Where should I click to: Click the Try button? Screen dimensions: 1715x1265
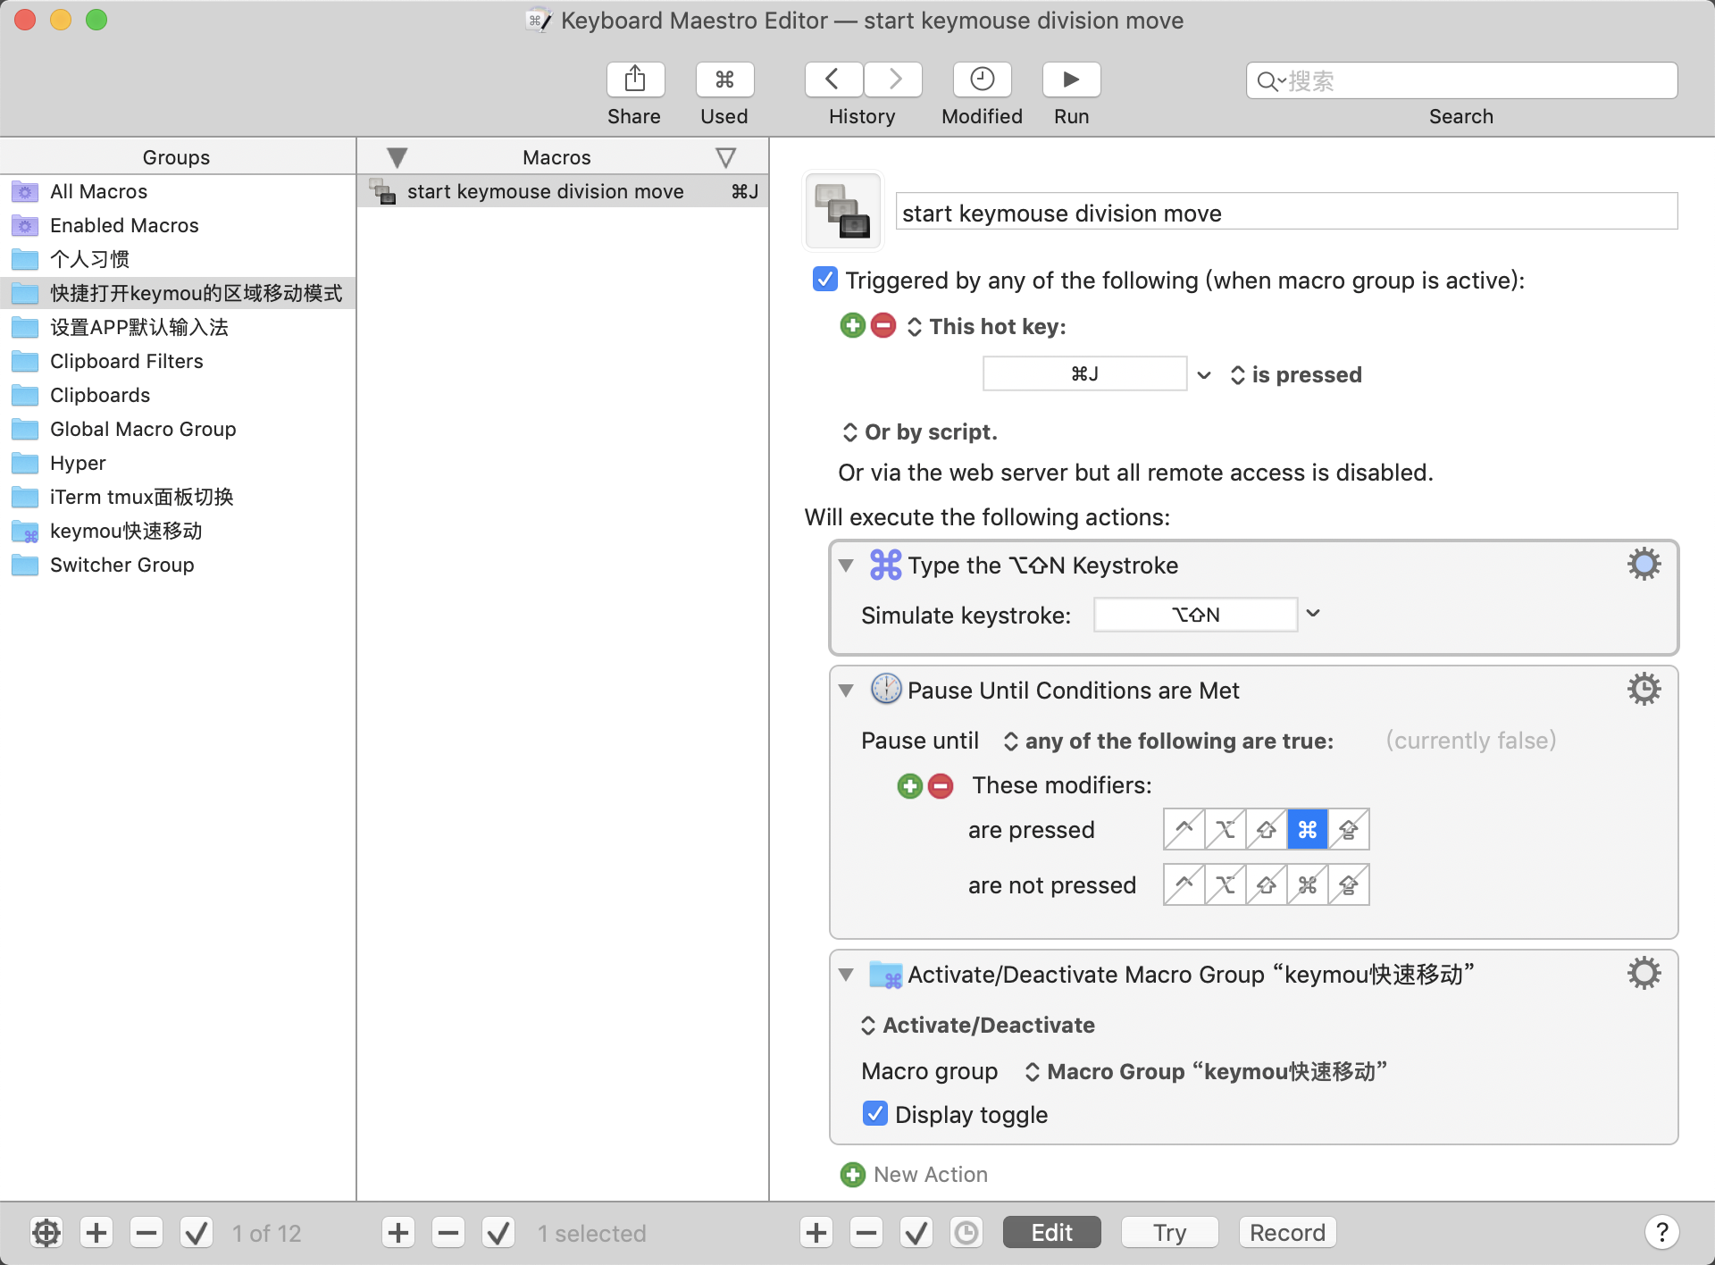pyautogui.click(x=1169, y=1233)
